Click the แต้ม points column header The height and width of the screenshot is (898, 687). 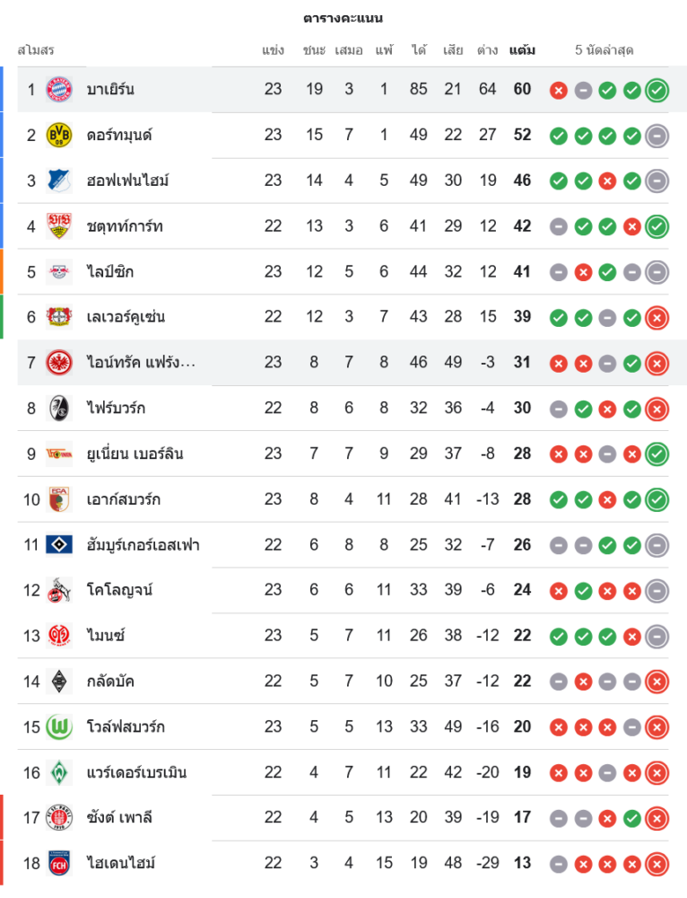pos(522,50)
